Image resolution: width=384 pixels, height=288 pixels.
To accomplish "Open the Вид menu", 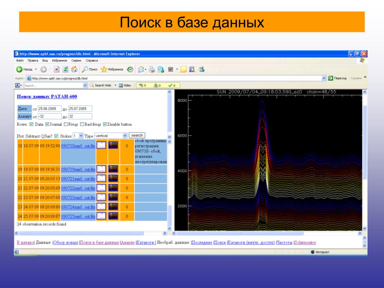I will click(x=45, y=60).
